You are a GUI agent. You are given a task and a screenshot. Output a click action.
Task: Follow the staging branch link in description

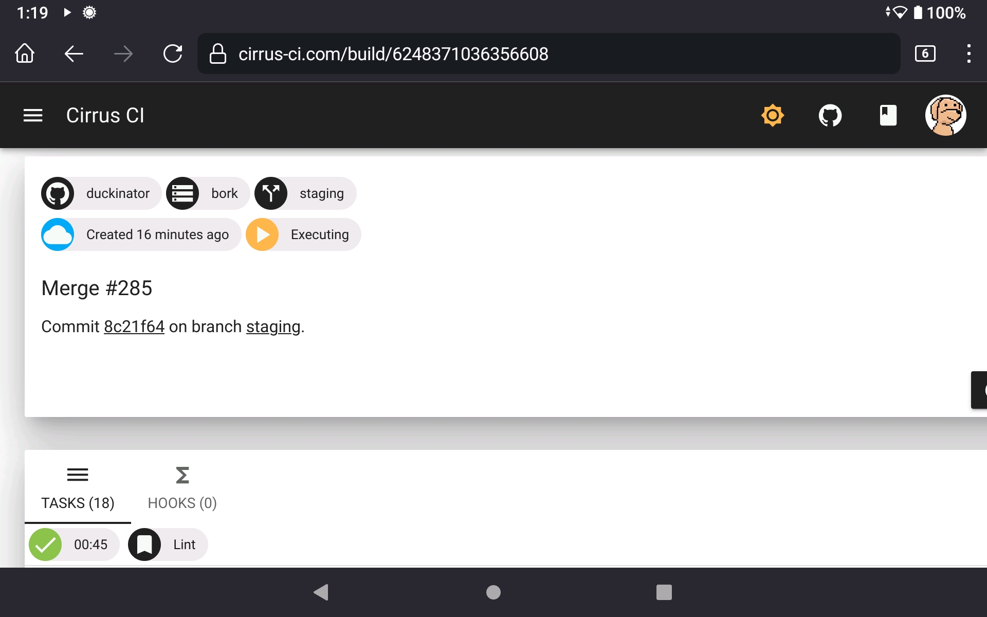click(x=273, y=326)
